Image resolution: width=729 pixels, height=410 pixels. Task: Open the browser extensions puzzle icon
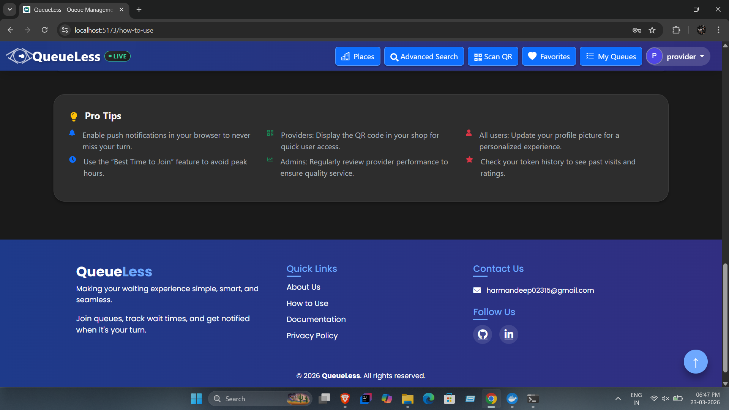point(676,30)
